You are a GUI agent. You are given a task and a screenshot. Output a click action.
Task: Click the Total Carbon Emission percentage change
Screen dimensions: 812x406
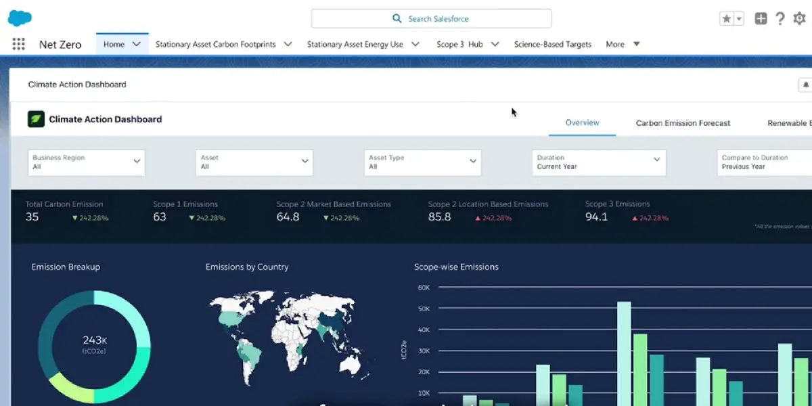tap(90, 218)
